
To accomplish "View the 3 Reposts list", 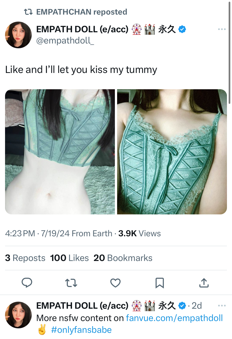I will click(25, 258).
